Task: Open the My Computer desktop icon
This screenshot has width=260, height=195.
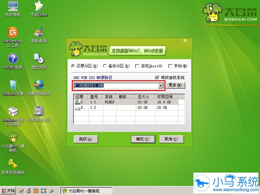Action: [13, 9]
